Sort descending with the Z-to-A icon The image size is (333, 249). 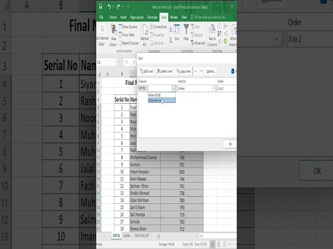[x=171, y=39]
